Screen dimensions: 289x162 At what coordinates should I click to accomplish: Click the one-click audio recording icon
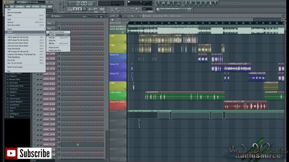tap(205, 3)
